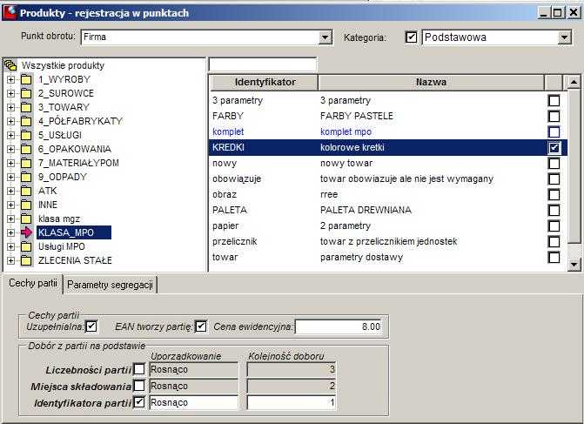Click Uporządkowanie field for Identyfikatora partii
The image size is (584, 424).
click(194, 402)
